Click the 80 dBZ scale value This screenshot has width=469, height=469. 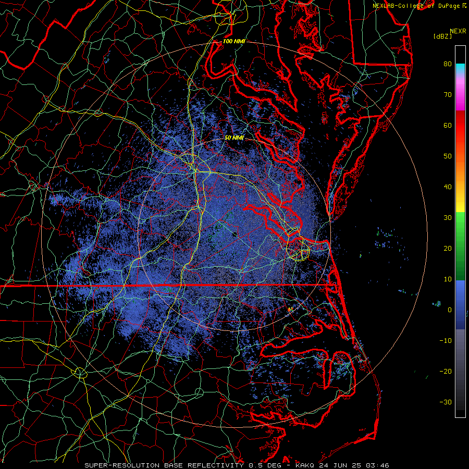click(448, 64)
